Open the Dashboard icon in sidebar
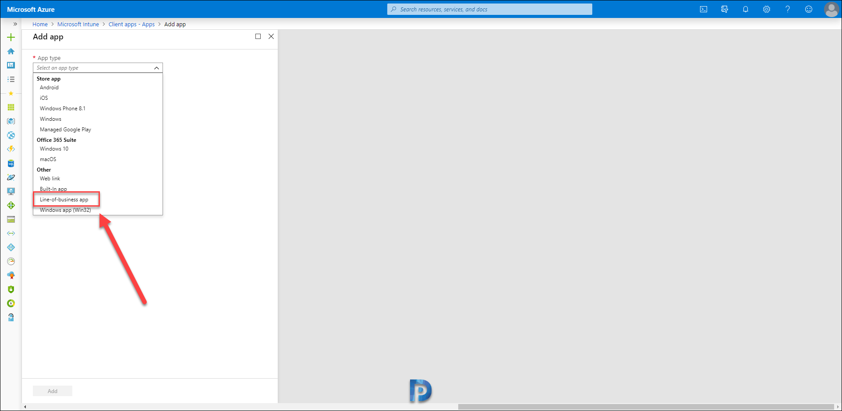 [x=11, y=65]
